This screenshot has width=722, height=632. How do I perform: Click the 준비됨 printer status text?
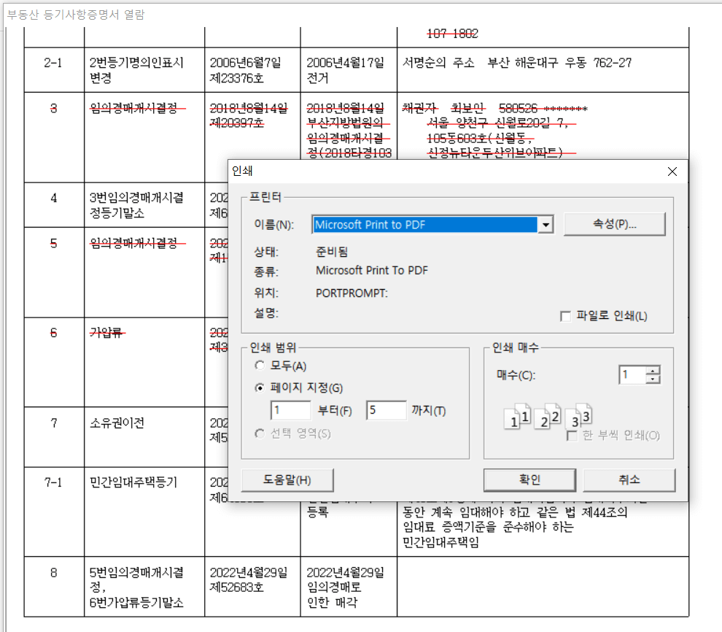point(332,252)
